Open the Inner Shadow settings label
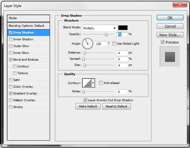Screen dimensions: 190x148 pyautogui.click(x=23, y=39)
